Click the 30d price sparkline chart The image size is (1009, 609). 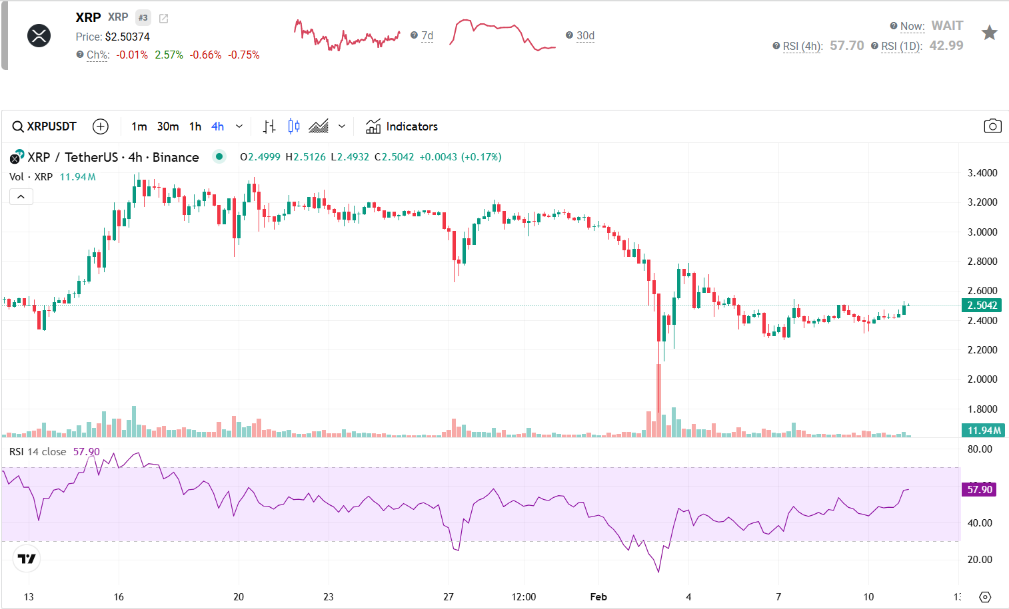[x=503, y=35]
